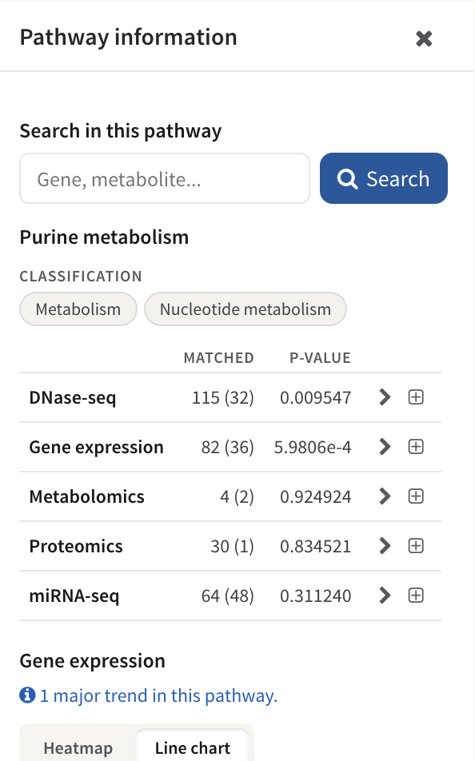475x761 pixels.
Task: Open Gene expression details chevron
Action: pyautogui.click(x=385, y=447)
